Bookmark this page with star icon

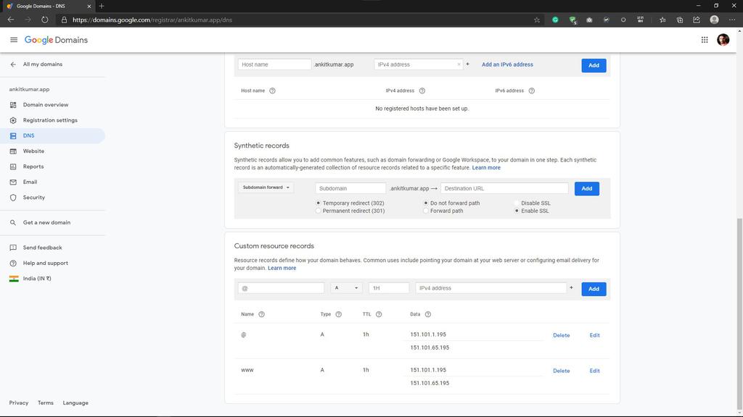537,20
